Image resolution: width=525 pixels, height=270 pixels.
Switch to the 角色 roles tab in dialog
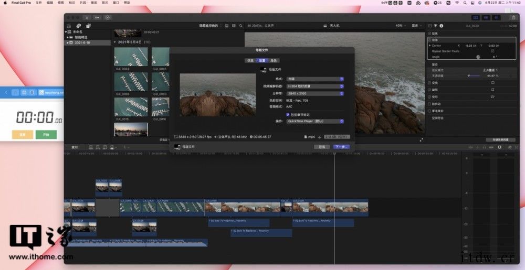(274, 60)
